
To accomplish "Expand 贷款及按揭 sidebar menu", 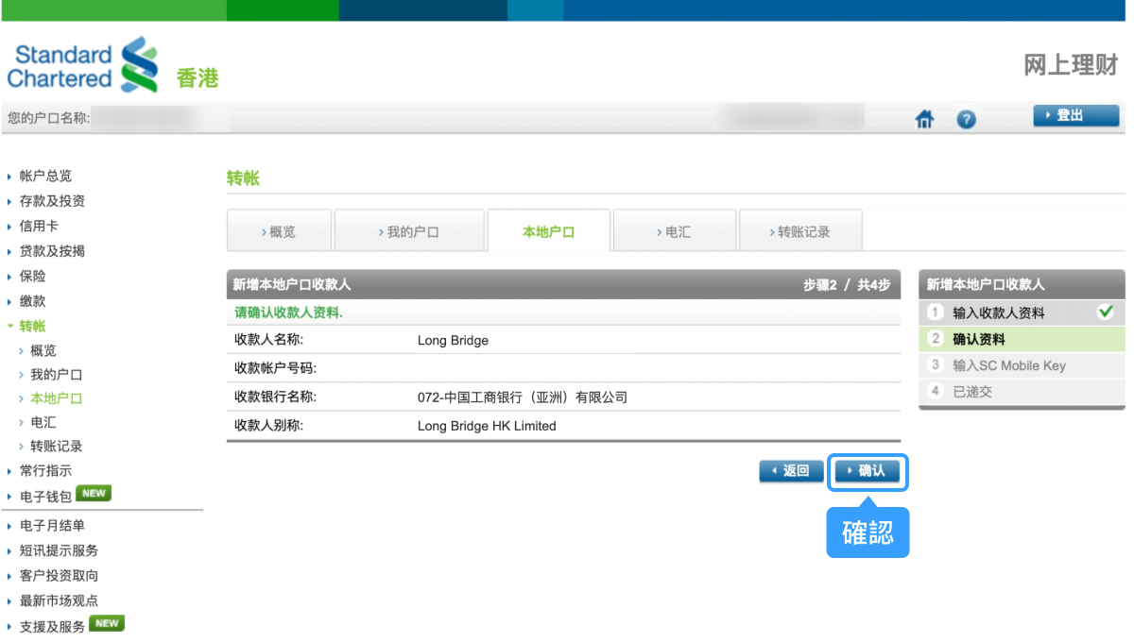I will pos(52,251).
